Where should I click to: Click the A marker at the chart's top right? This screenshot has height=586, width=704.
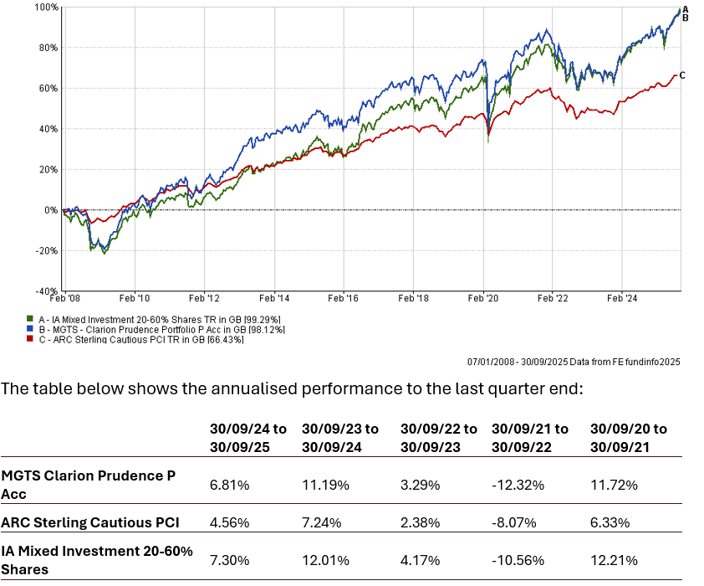click(685, 9)
